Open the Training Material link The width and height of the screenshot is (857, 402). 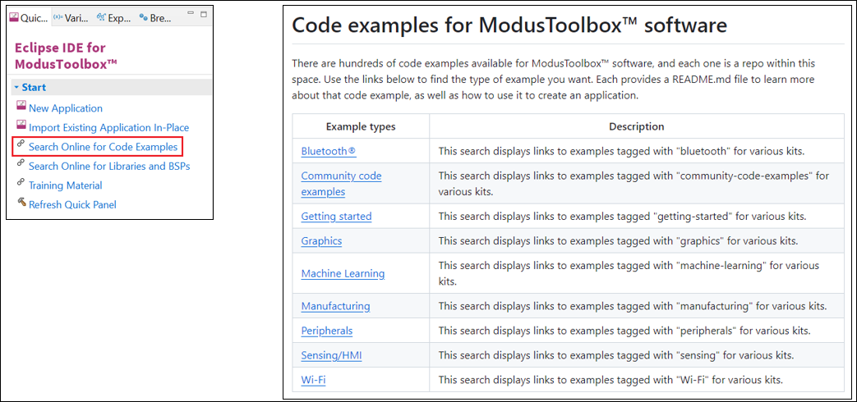[x=66, y=185]
